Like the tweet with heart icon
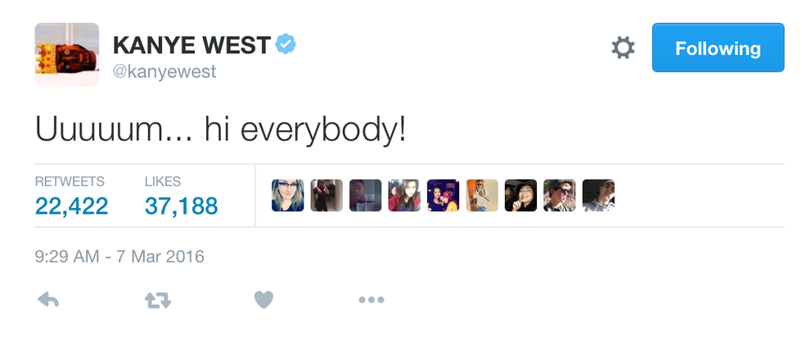802x344 pixels. [263, 301]
